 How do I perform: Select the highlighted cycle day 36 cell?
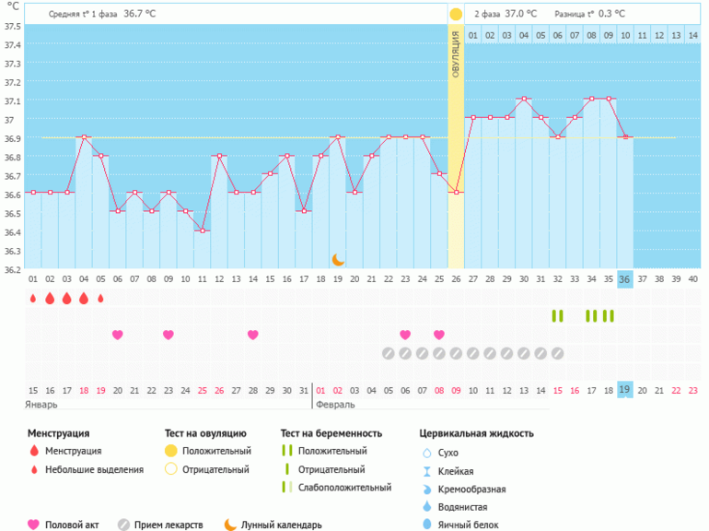[624, 279]
